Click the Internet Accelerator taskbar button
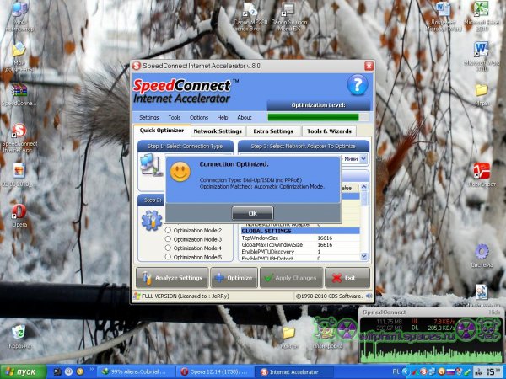This screenshot has width=506, height=379. click(294, 372)
